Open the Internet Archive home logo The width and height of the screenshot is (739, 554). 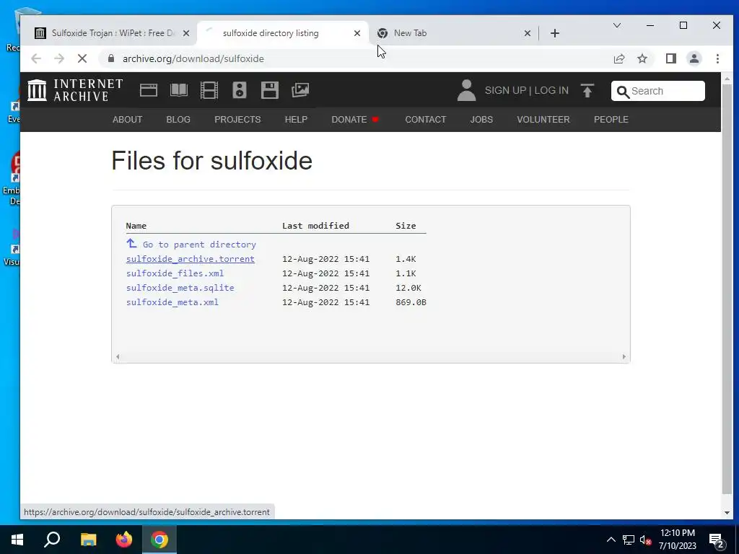point(75,90)
